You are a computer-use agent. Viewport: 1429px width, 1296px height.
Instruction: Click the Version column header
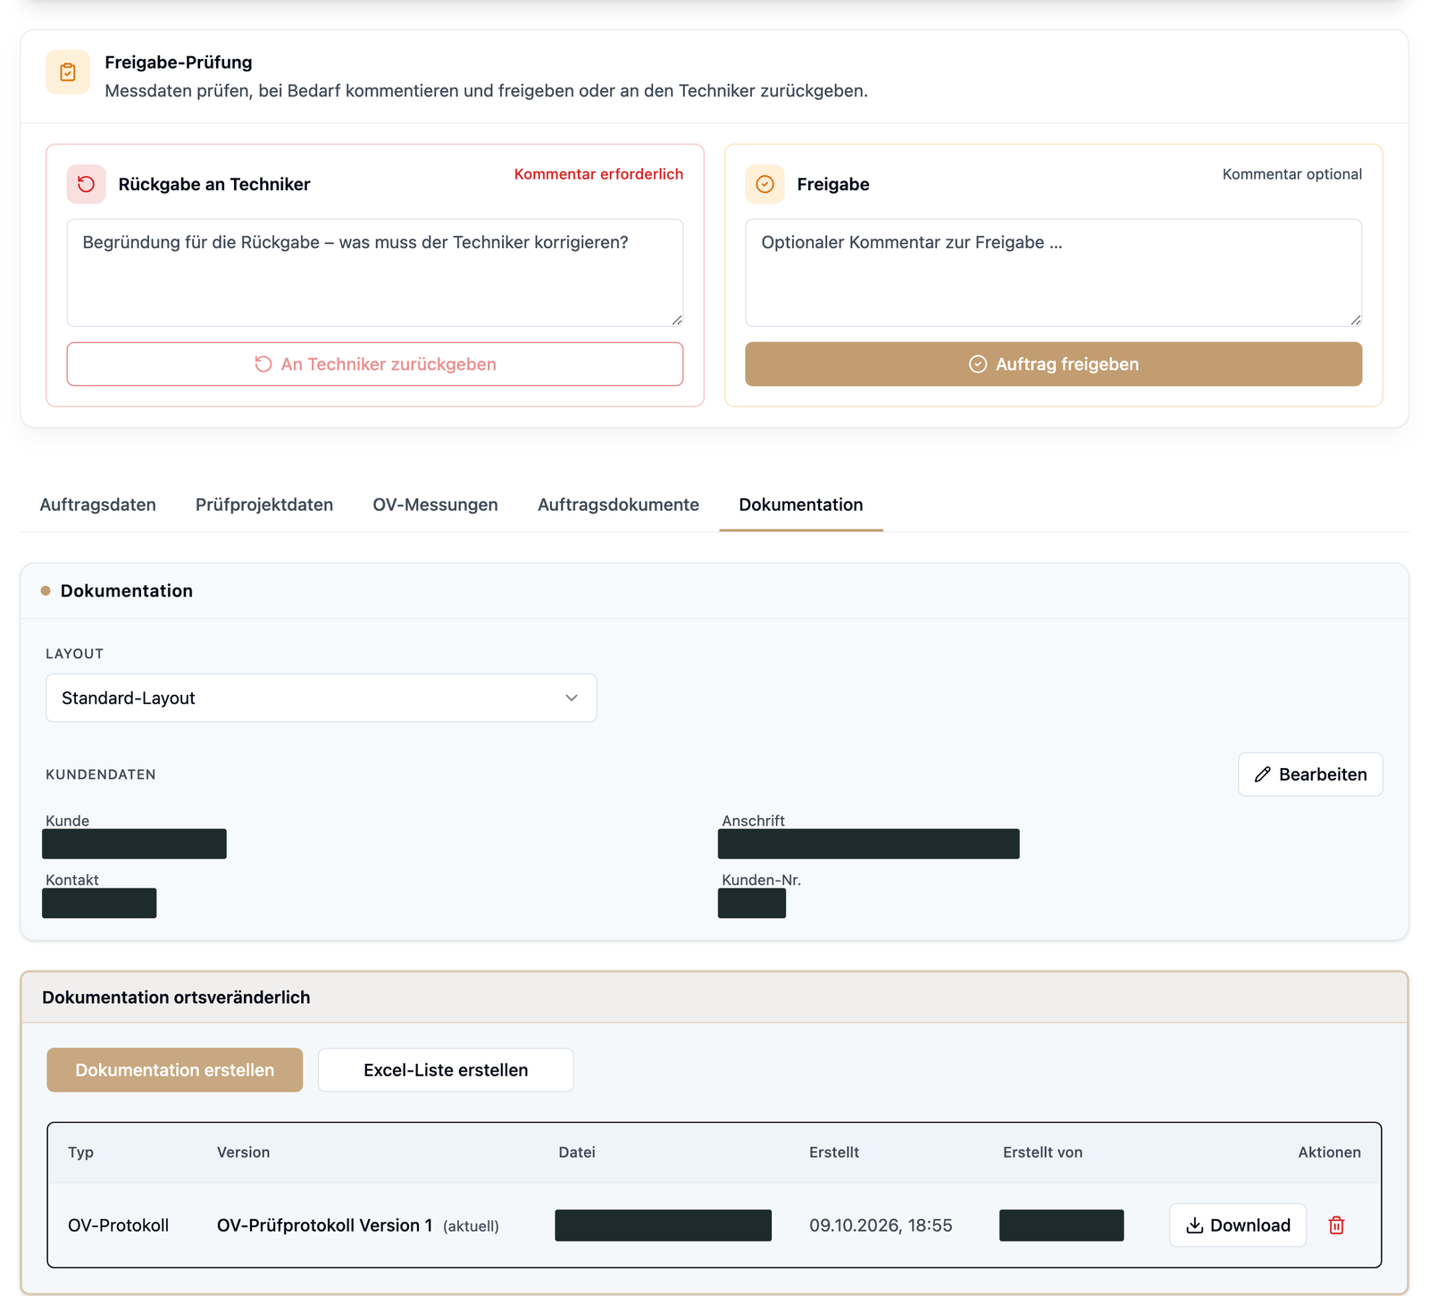click(243, 1152)
